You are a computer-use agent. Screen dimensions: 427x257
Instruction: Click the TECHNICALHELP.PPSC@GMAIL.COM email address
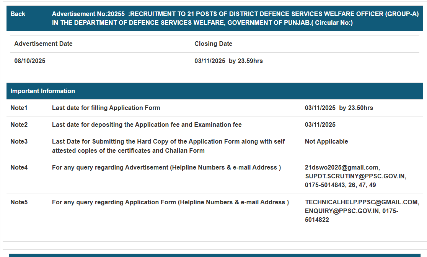pyautogui.click(x=361, y=202)
